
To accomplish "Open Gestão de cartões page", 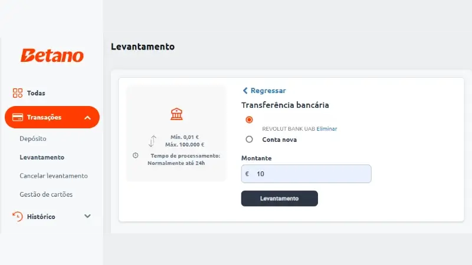I will click(46, 194).
